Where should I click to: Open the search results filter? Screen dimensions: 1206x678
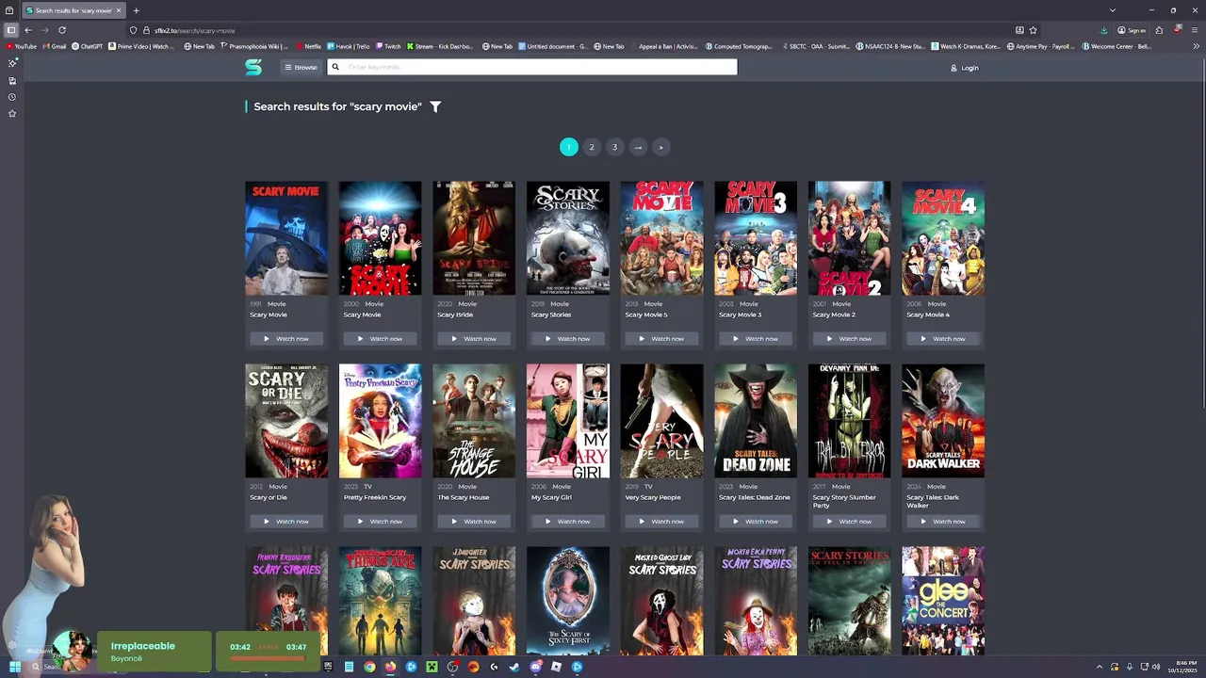[x=435, y=106]
